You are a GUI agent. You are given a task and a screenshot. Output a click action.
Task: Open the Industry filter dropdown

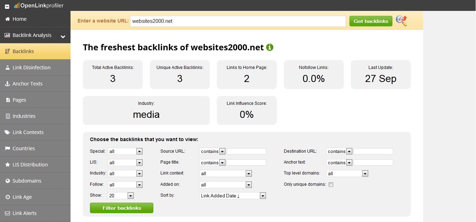[x=125, y=173]
